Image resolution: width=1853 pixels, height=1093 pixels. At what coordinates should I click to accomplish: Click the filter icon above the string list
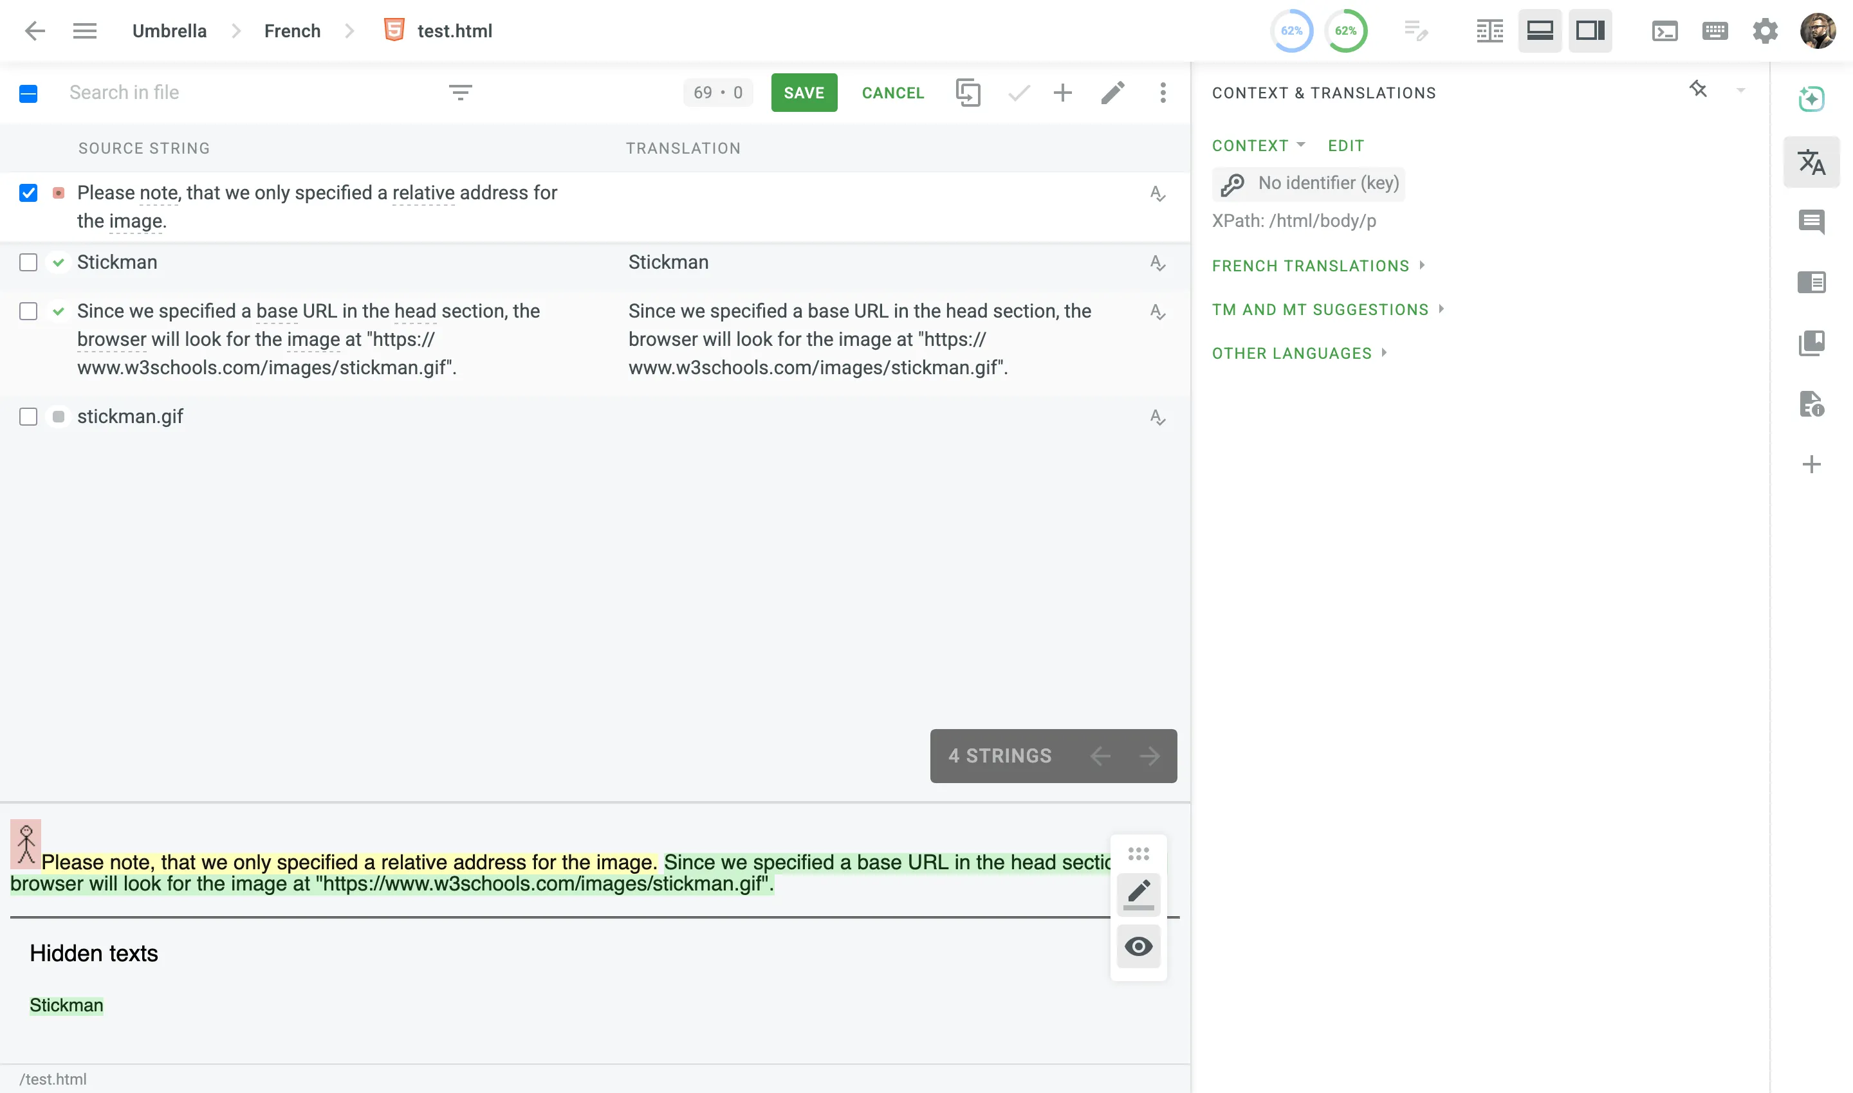(461, 92)
